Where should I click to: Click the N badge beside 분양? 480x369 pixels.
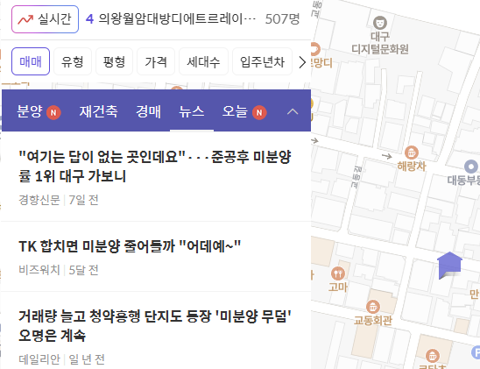coord(53,113)
